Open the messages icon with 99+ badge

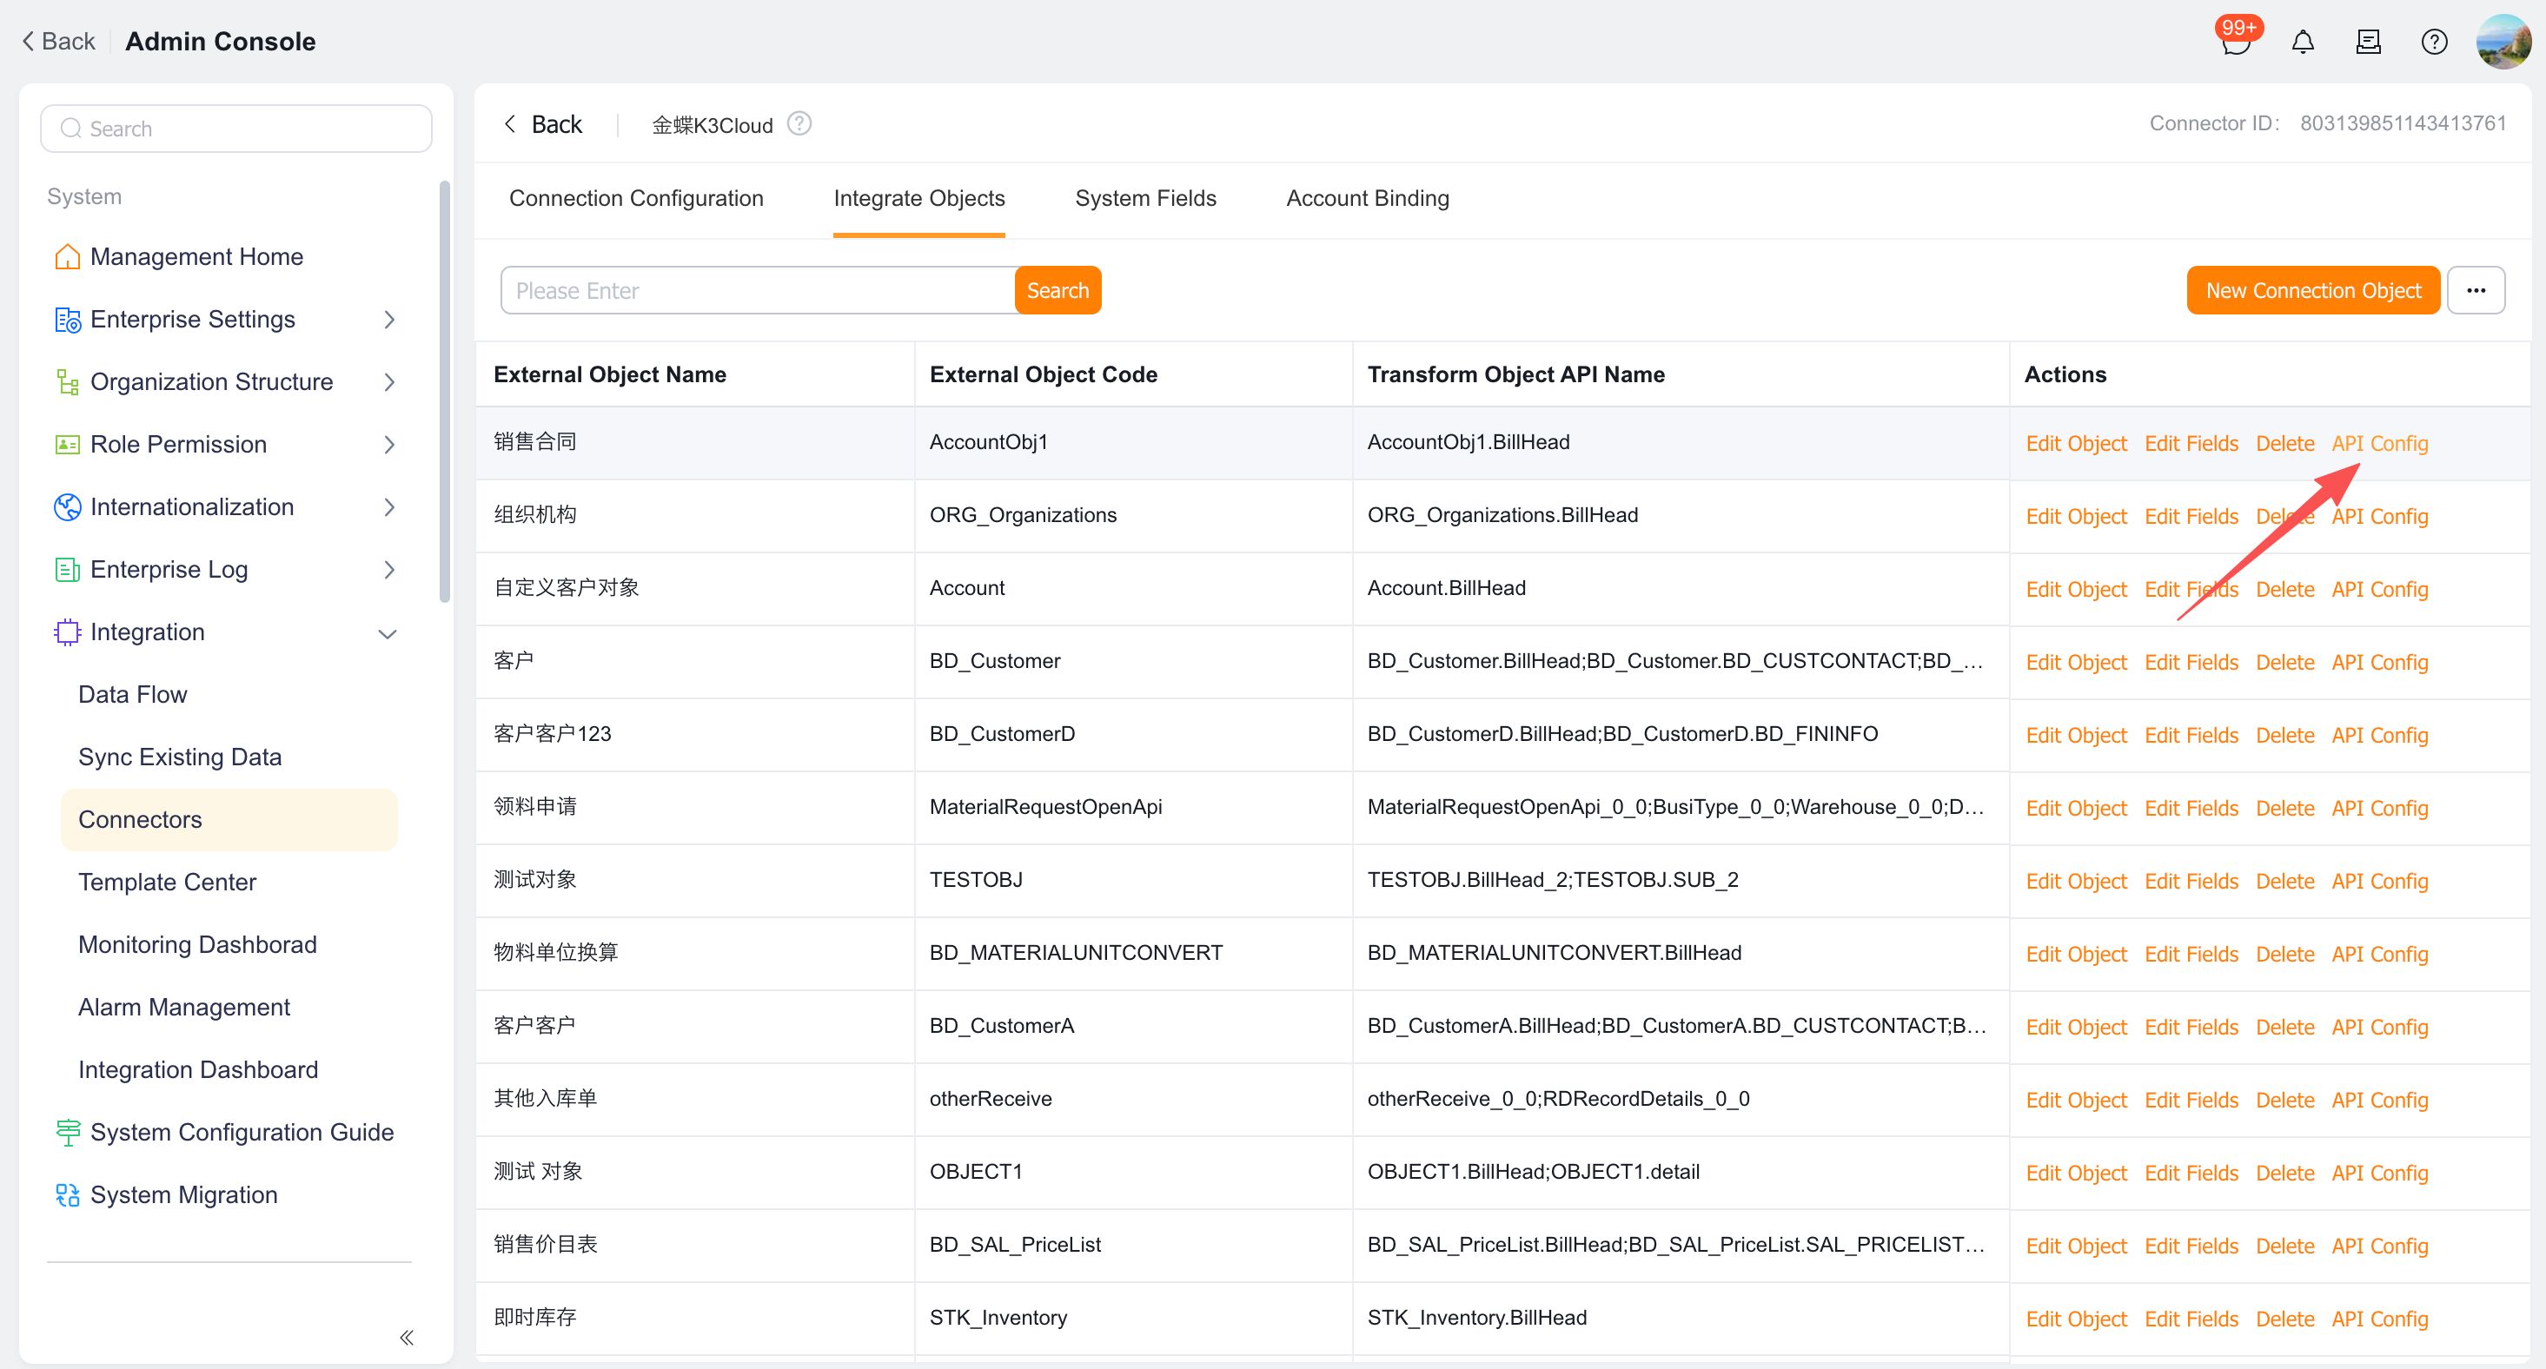(2235, 43)
